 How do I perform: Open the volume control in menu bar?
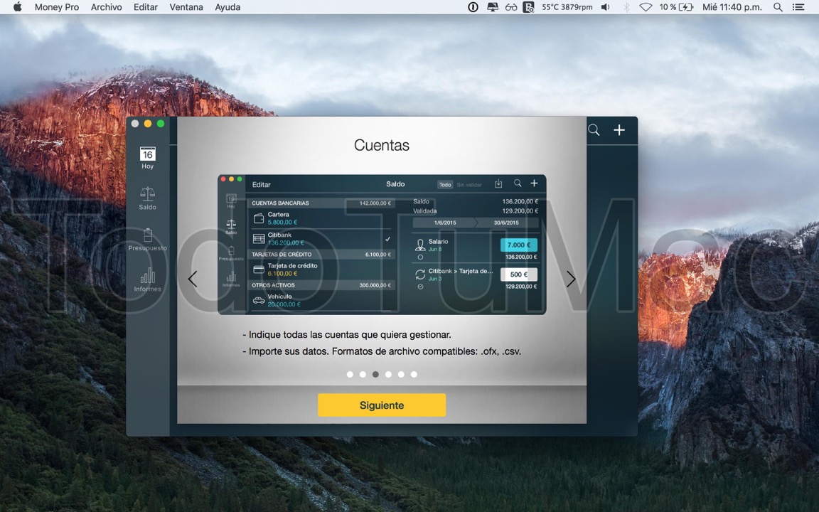click(606, 7)
